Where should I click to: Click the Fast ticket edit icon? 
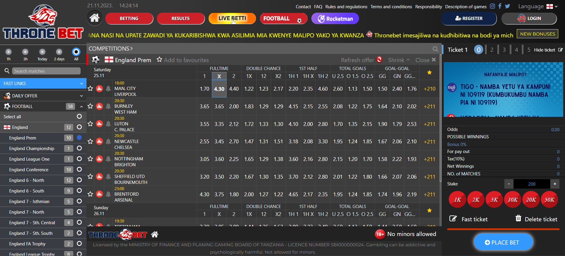[x=453, y=219]
